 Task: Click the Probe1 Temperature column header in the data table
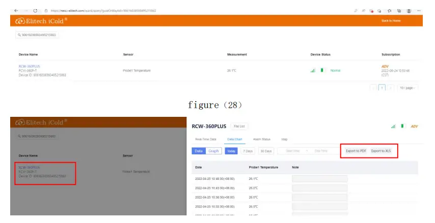point(263,168)
